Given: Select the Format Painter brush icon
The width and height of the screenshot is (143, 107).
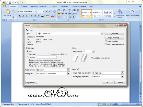Looking at the screenshot, I should coord(13,17).
